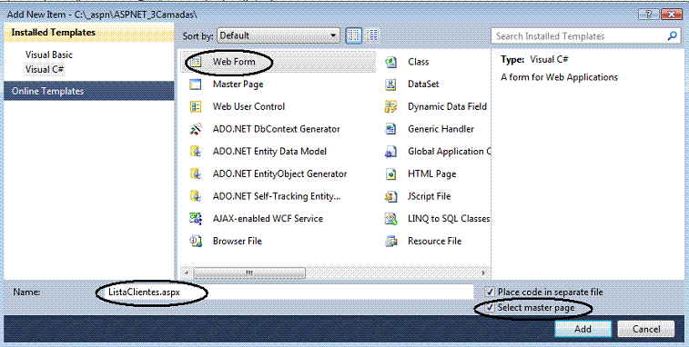Pick the ADO.NET Entity Data Model icon
Image resolution: width=689 pixels, height=347 pixels.
pyautogui.click(x=196, y=152)
